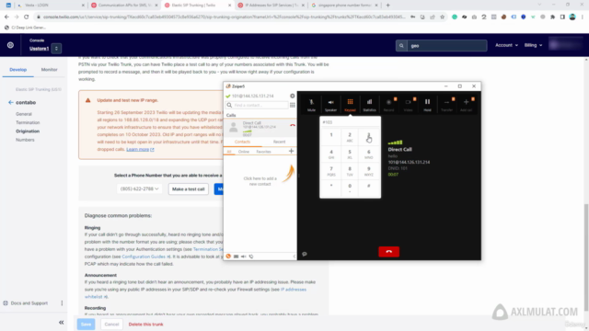589x331 pixels.
Task: Open phone number dropdown (805) 622-2788
Action: coord(139,188)
